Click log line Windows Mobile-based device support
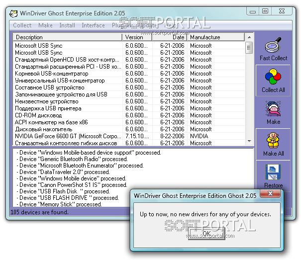The width and height of the screenshot is (301, 260). pyautogui.click(x=89, y=153)
